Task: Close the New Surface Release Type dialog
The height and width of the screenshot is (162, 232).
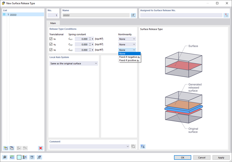Action: 227,3
